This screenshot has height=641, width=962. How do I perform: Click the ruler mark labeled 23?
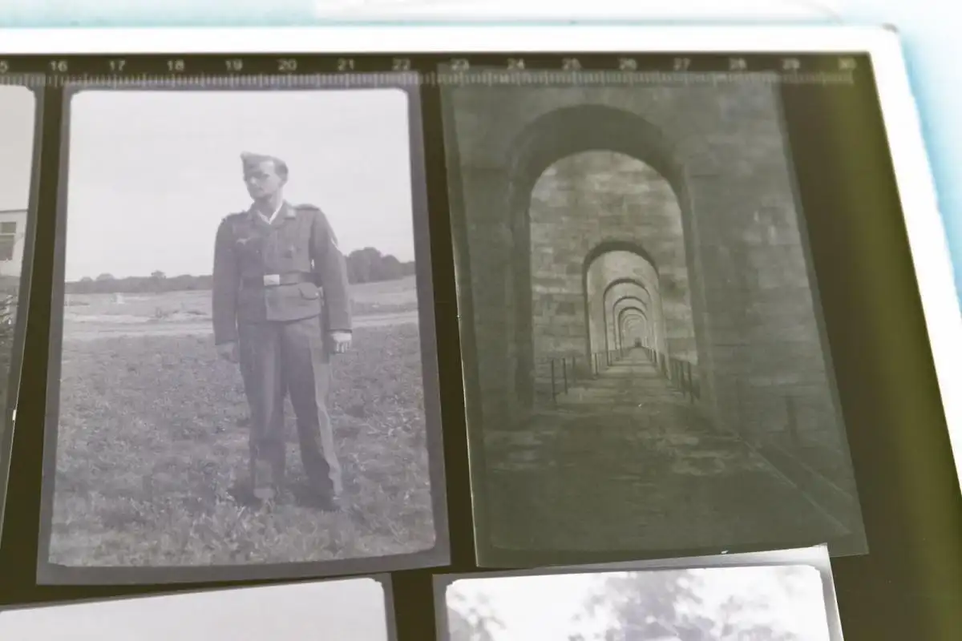[x=459, y=64]
